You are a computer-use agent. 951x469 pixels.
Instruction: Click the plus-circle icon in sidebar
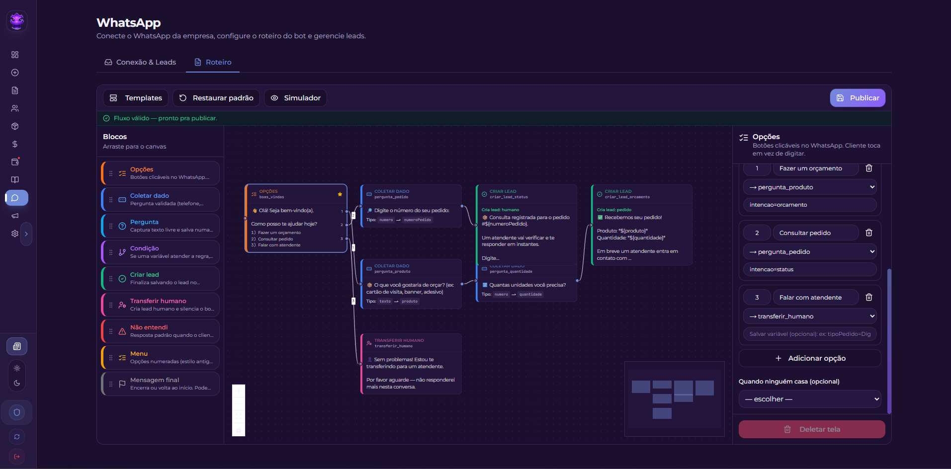point(15,73)
